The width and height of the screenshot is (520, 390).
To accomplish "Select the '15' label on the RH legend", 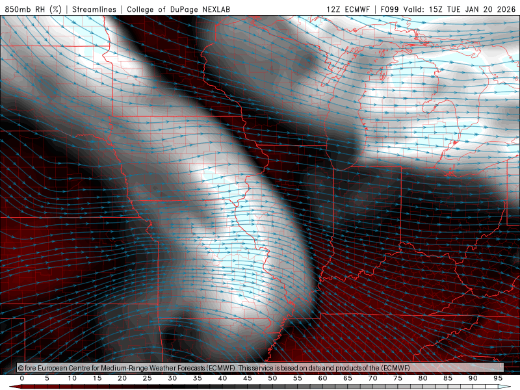I will click(97, 378).
